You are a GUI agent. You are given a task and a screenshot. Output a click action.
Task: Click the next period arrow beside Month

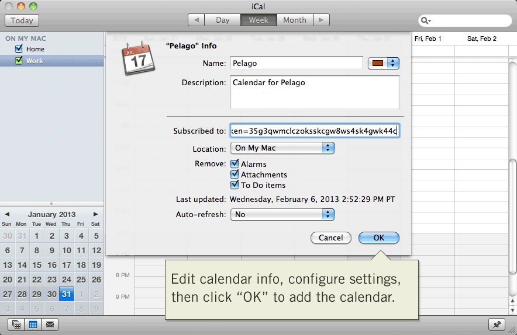pyautogui.click(x=321, y=20)
